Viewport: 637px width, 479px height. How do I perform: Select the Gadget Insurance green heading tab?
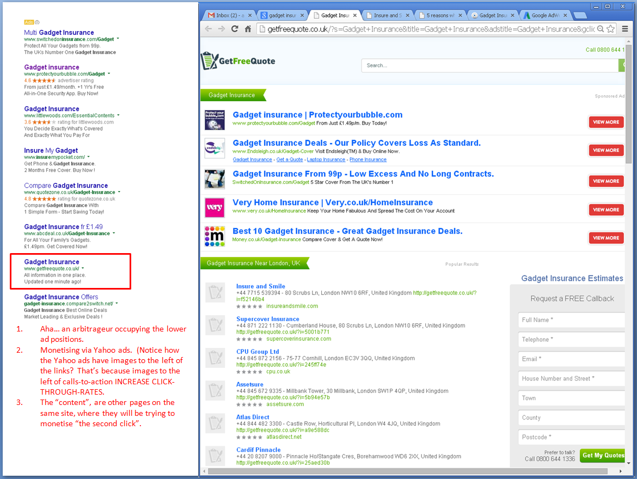(x=233, y=95)
